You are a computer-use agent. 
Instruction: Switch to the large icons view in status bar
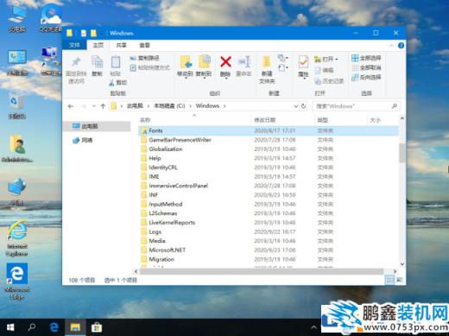[400, 280]
